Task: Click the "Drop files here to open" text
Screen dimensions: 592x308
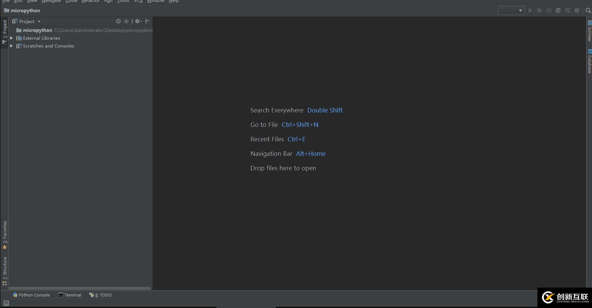Action: point(283,168)
